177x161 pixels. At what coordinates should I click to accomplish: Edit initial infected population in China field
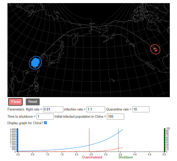[x=115, y=116]
